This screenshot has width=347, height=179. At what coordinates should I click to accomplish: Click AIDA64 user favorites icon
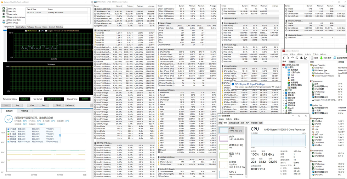click(301, 58)
